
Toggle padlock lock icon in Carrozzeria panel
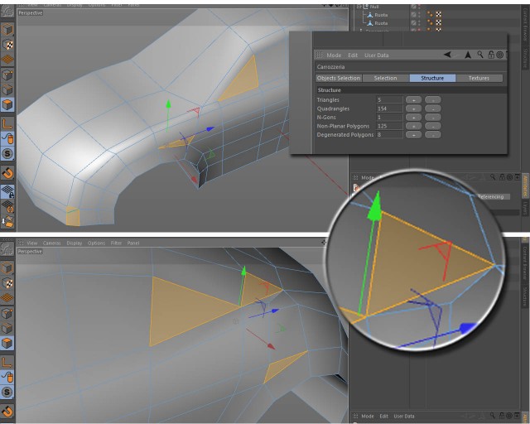click(491, 55)
